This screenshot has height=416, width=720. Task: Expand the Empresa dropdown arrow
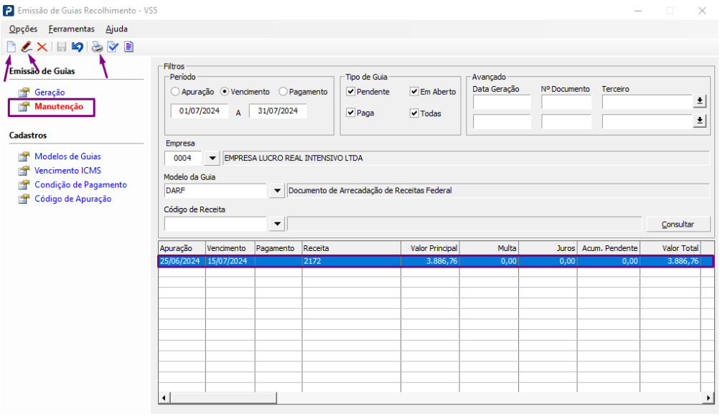pos(212,158)
